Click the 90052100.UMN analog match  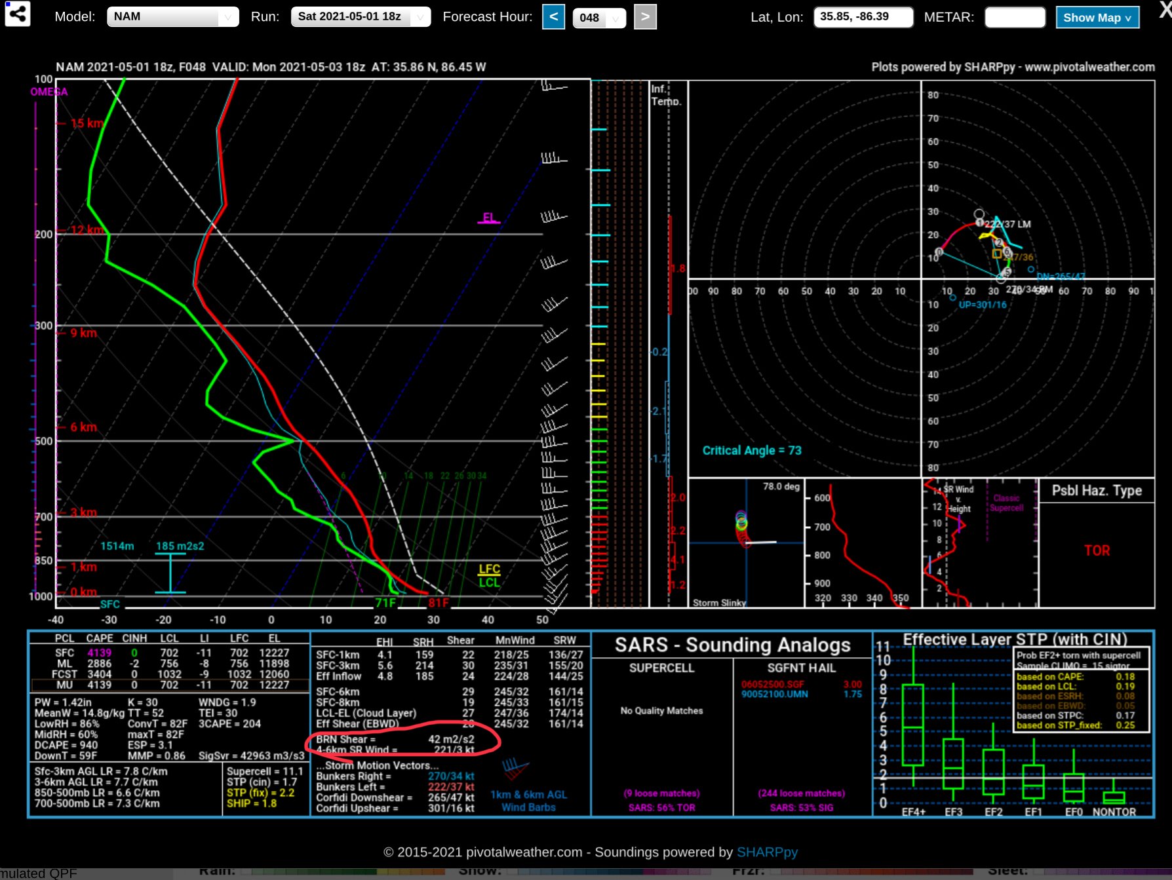774,694
